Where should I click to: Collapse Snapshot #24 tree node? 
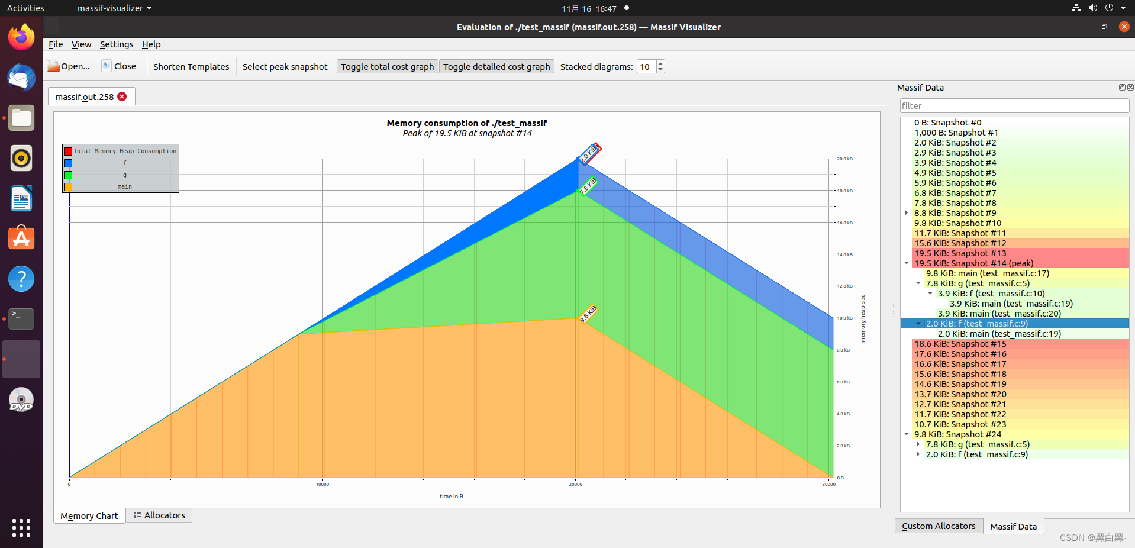click(x=907, y=434)
